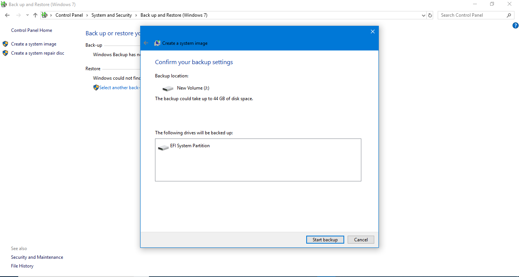Open the File History link
This screenshot has width=519, height=277.
[x=22, y=266]
